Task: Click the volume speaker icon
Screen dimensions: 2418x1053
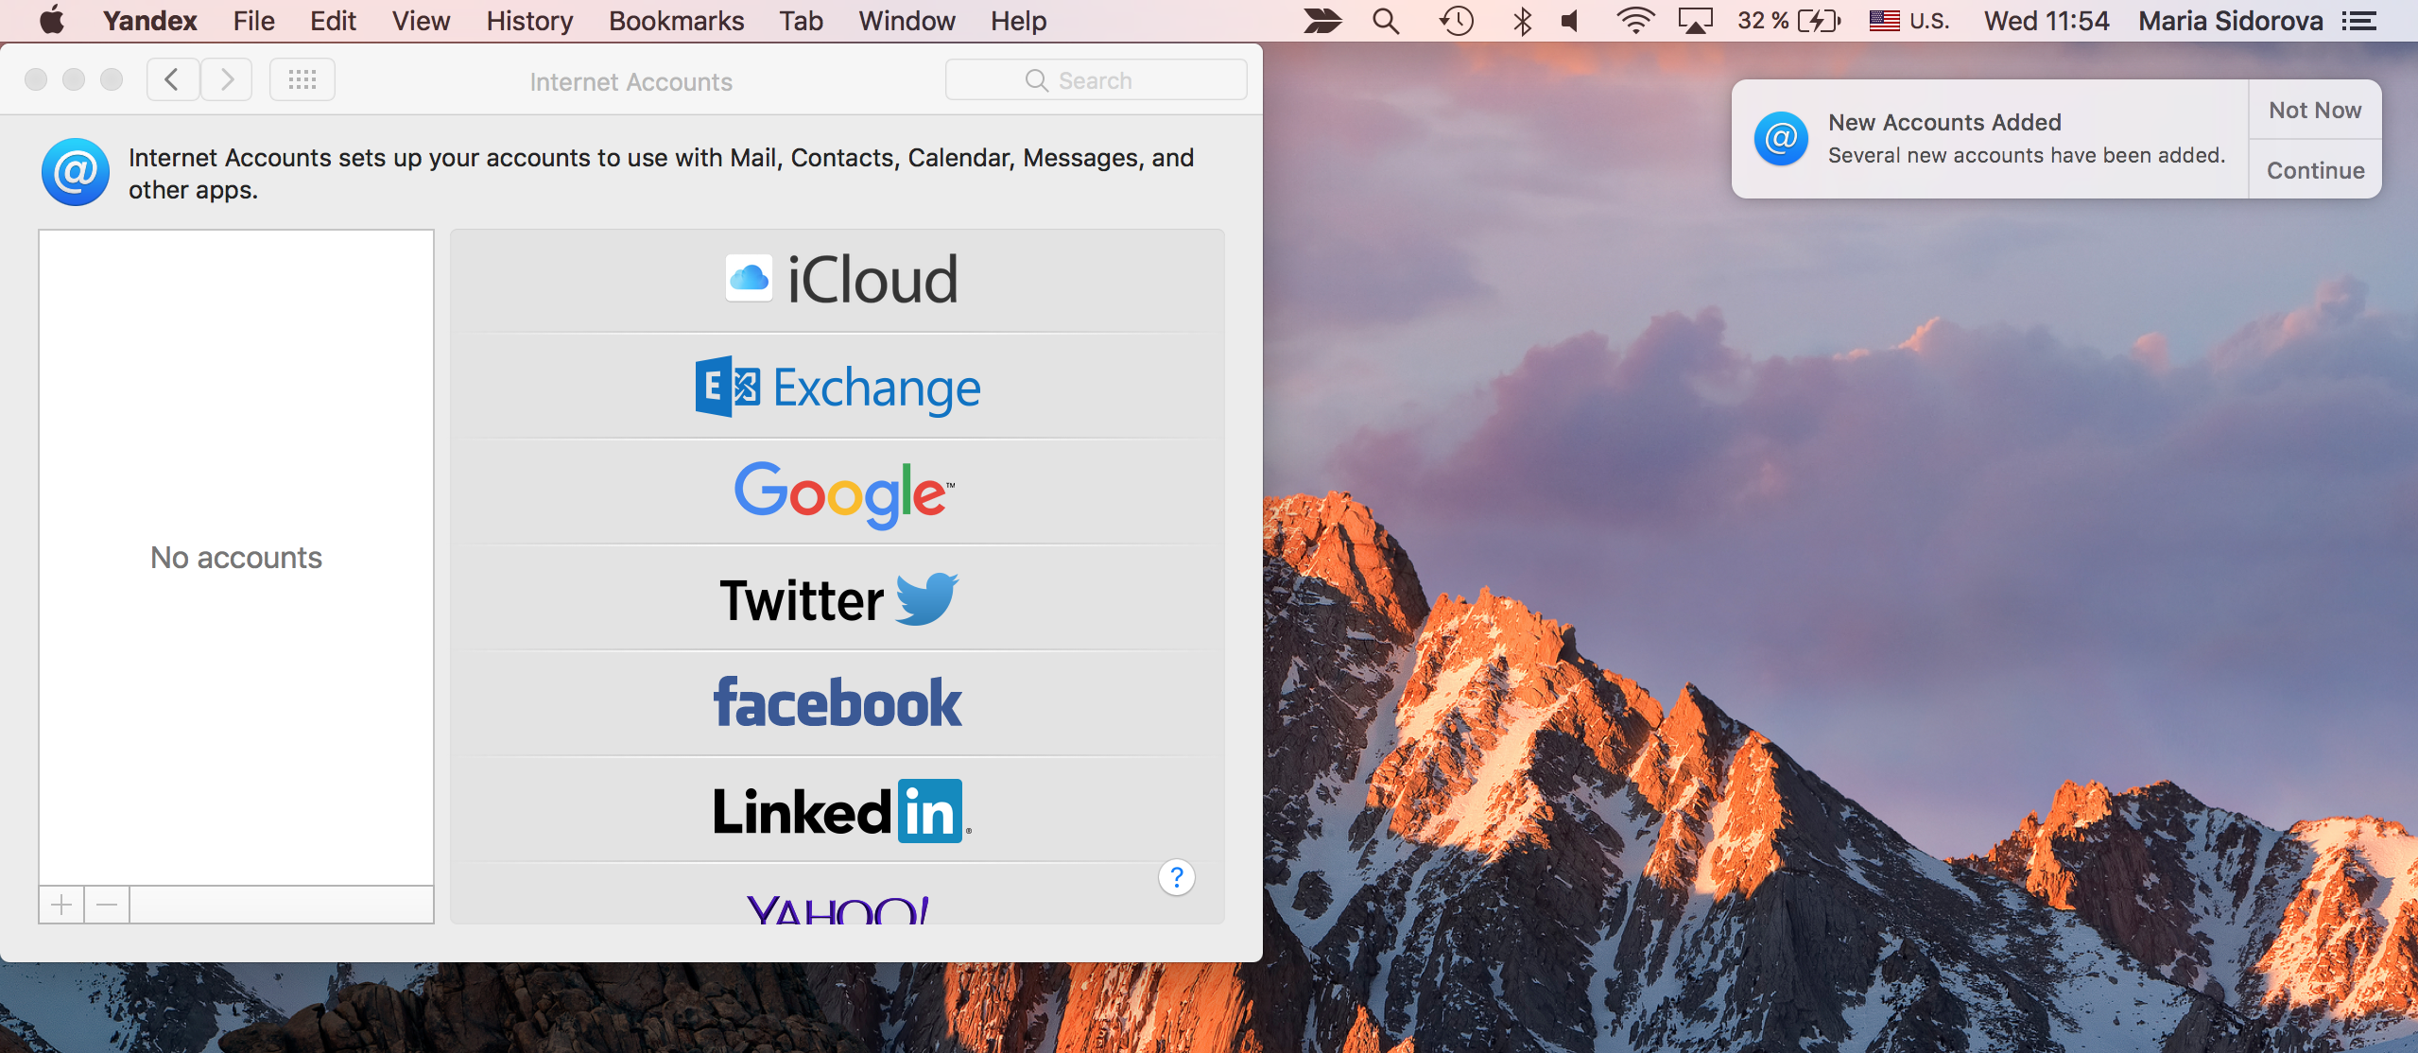Action: point(1571,21)
